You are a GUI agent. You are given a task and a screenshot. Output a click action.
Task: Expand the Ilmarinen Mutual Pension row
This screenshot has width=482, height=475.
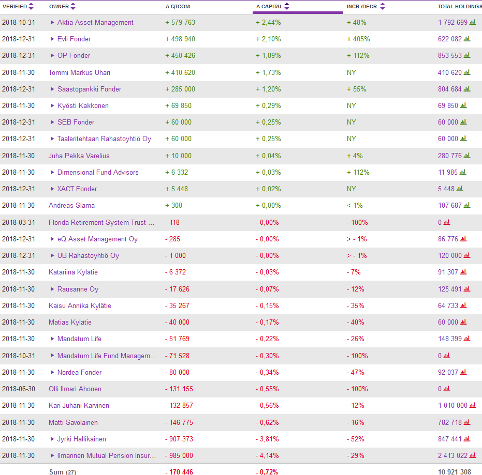click(52, 455)
